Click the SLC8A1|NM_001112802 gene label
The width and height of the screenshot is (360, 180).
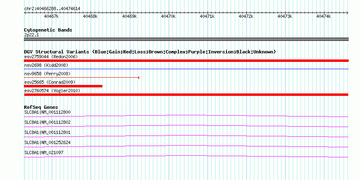coord(47,123)
